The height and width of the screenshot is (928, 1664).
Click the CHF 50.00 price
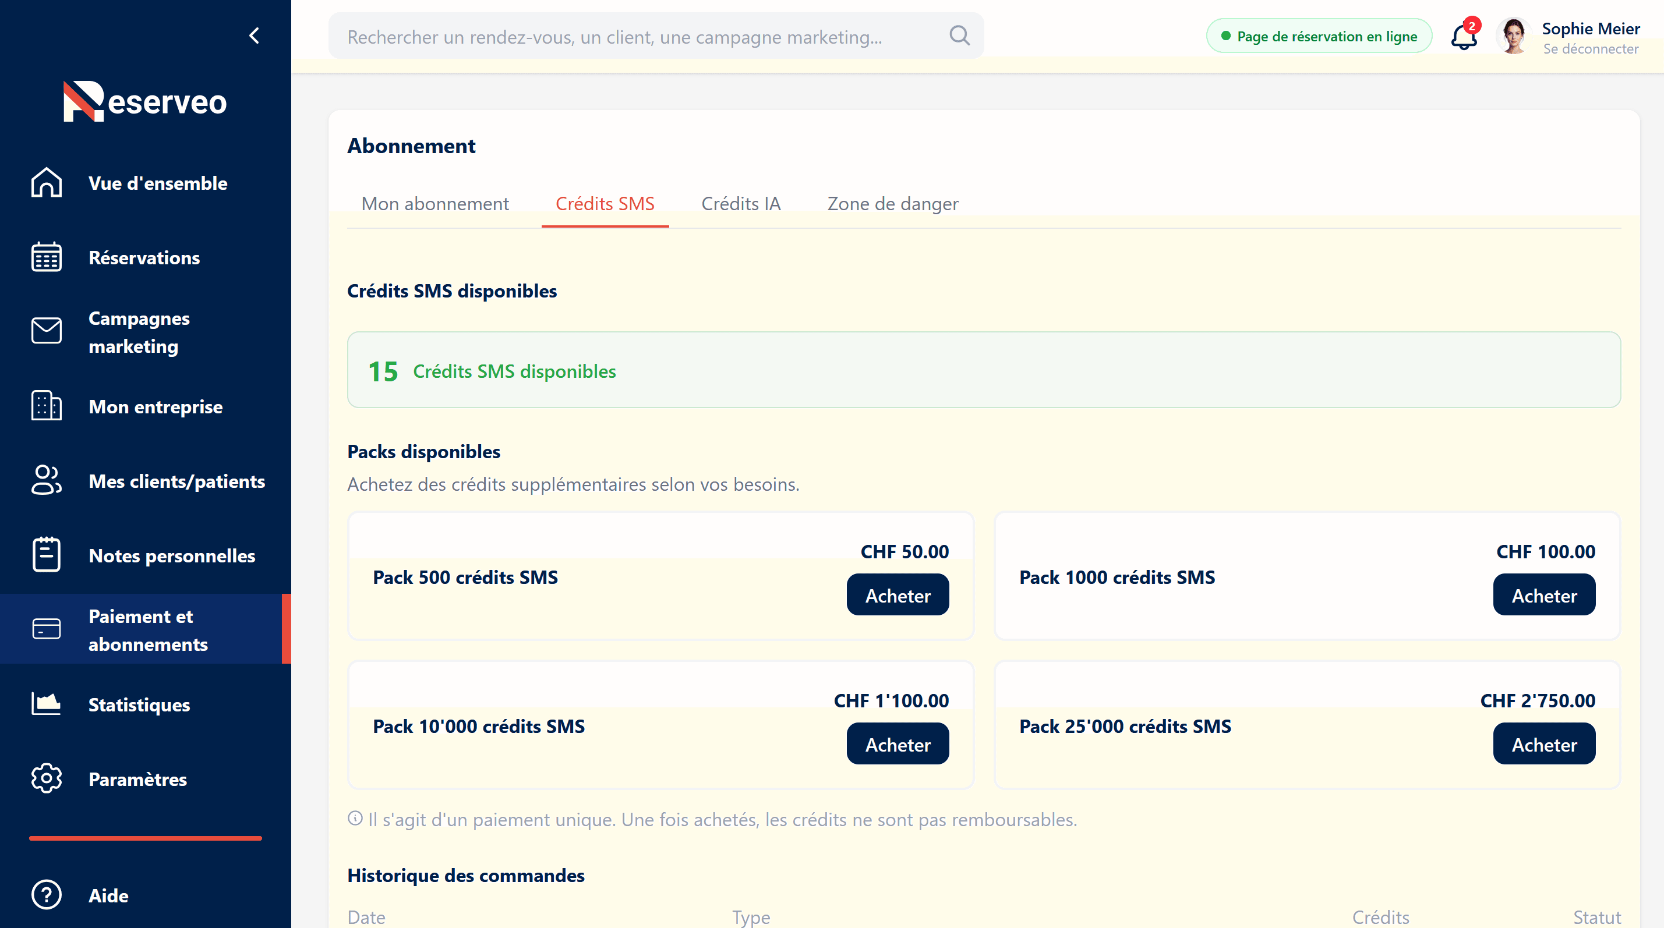905,551
